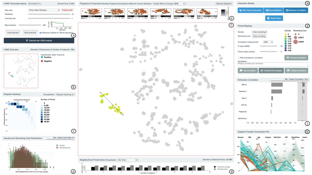This screenshot has width=312, height=175.
Task: Enable Hide annotations' controllers option
Action: tap(239, 58)
